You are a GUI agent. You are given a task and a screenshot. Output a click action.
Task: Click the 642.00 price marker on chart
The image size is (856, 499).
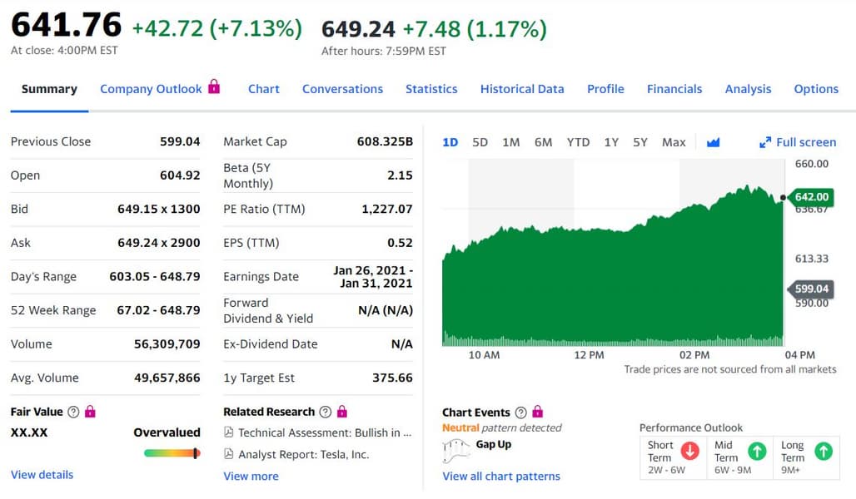(811, 197)
